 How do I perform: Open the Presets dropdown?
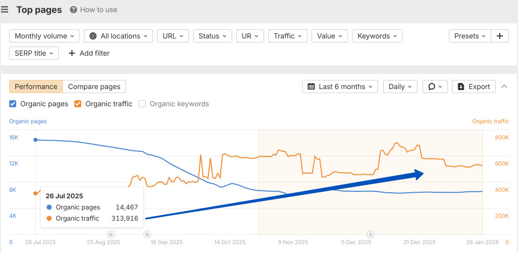coord(470,36)
